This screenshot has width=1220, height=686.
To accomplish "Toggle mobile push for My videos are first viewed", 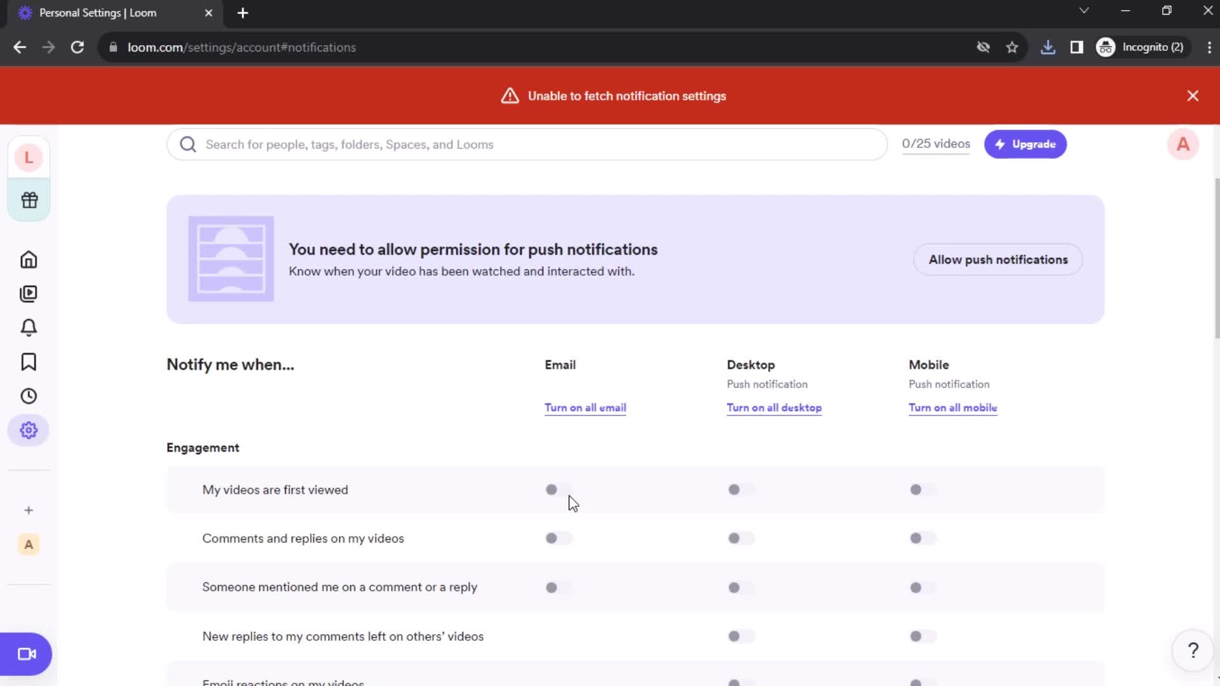I will [923, 490].
